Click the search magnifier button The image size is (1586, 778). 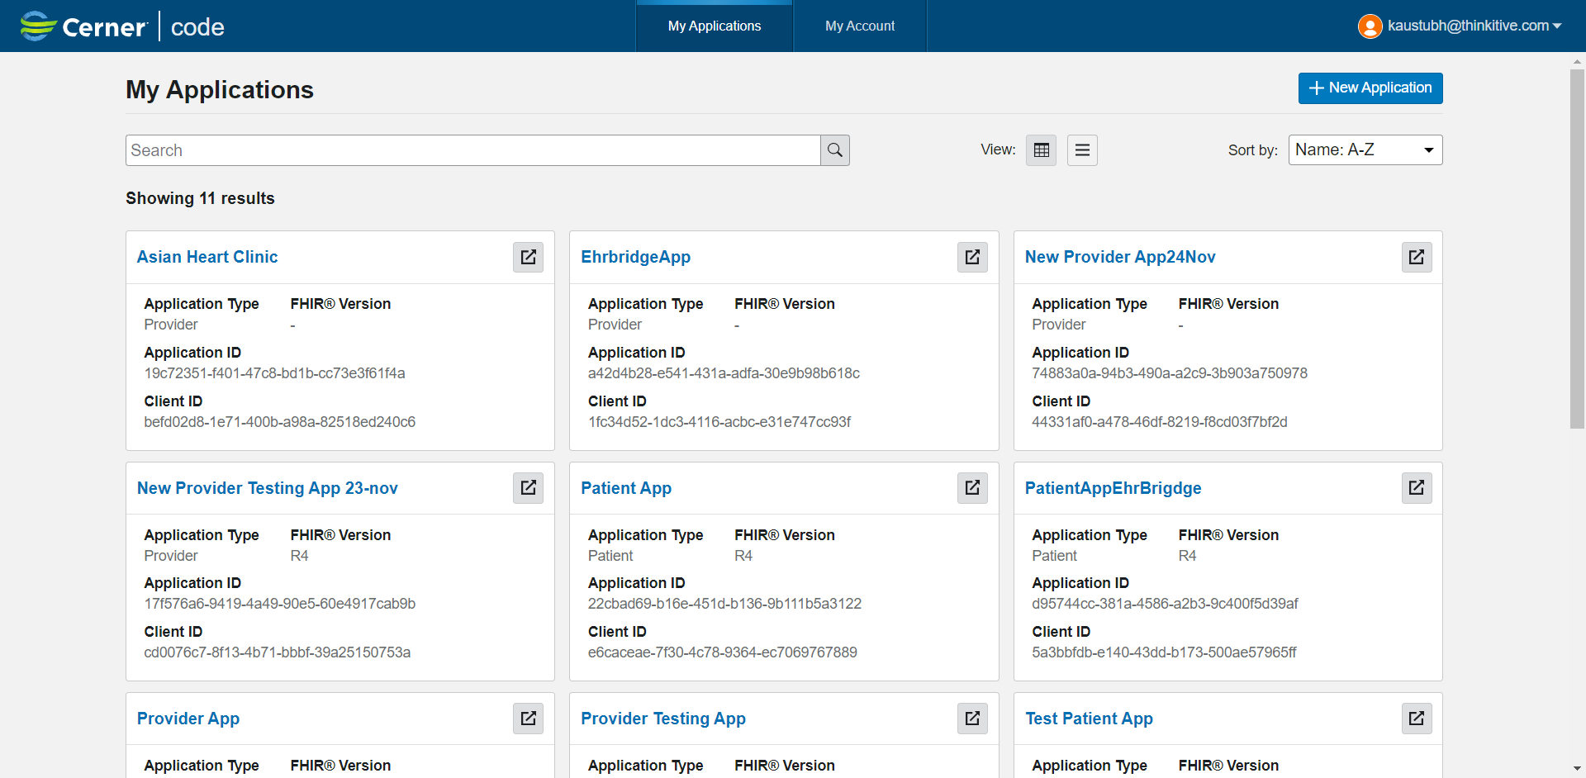click(835, 150)
